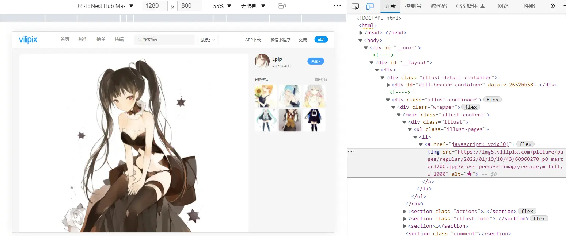Click the 更多作品 link
The image size is (566, 236).
321,79
